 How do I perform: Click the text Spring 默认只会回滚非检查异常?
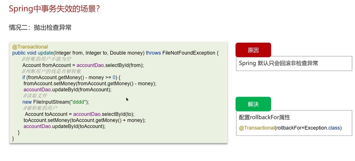(278, 63)
